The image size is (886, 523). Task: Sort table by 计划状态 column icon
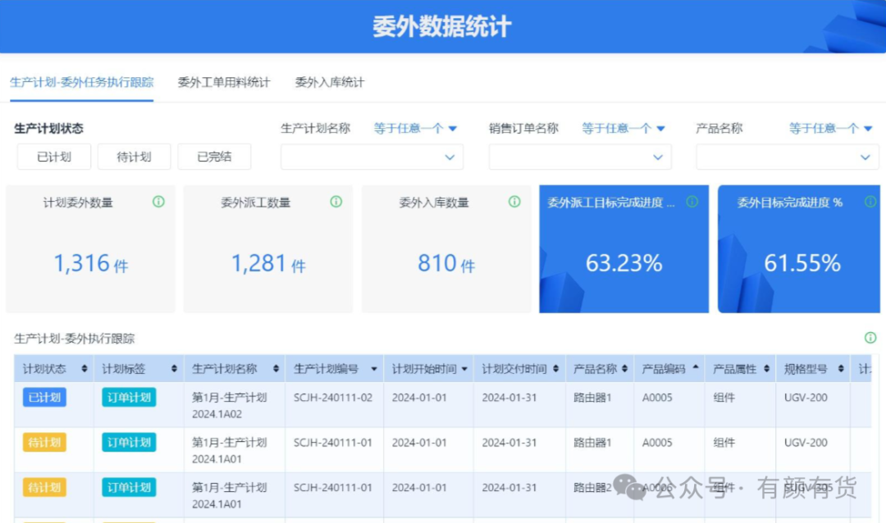click(84, 370)
